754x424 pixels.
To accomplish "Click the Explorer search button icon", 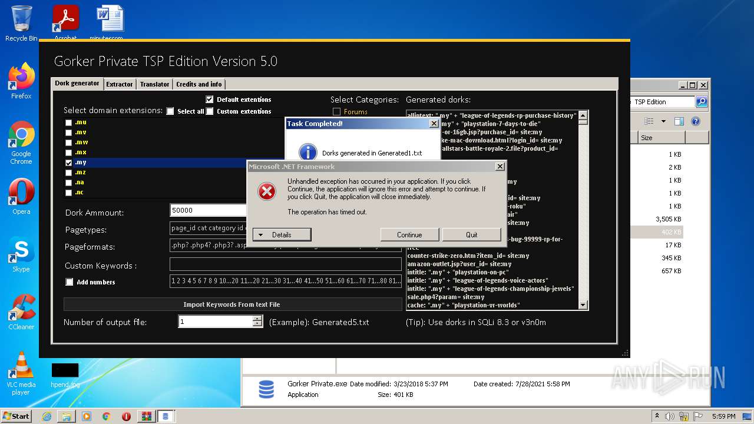I will [x=702, y=102].
